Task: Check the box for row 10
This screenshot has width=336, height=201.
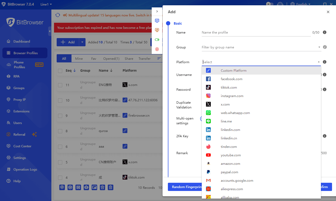Action: click(60, 100)
